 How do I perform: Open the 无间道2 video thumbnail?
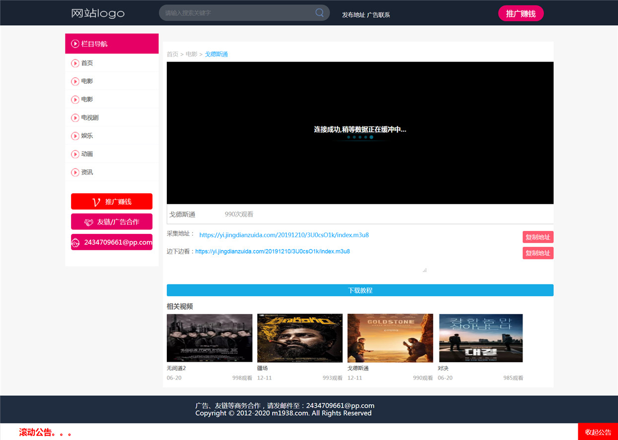point(209,338)
